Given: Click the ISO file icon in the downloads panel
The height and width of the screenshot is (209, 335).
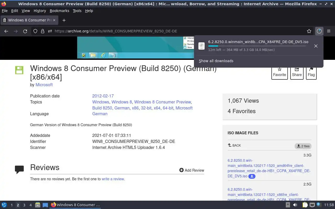Looking at the screenshot, I should [202, 46].
